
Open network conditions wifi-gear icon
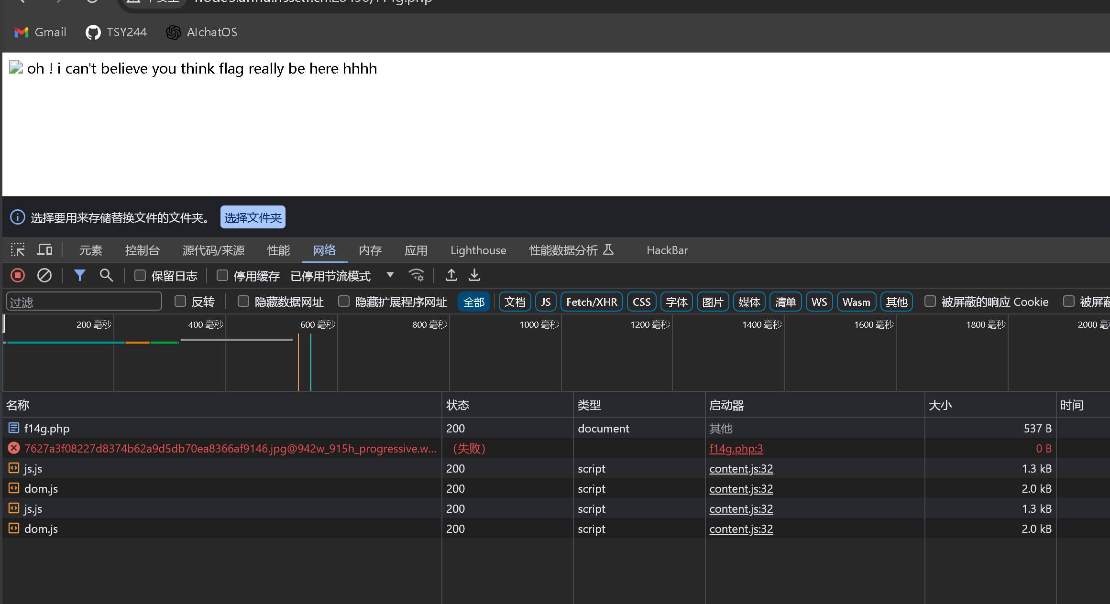416,275
